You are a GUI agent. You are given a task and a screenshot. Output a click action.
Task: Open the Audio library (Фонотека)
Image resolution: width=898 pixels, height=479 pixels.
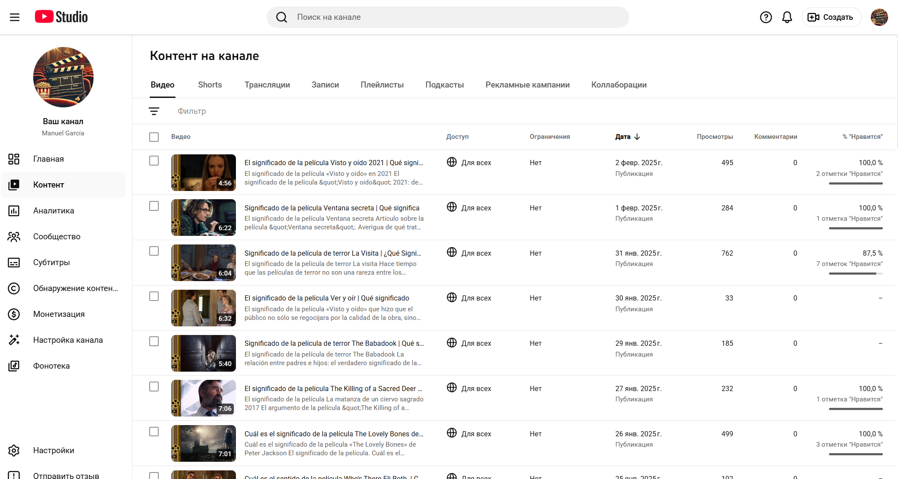[x=51, y=366]
